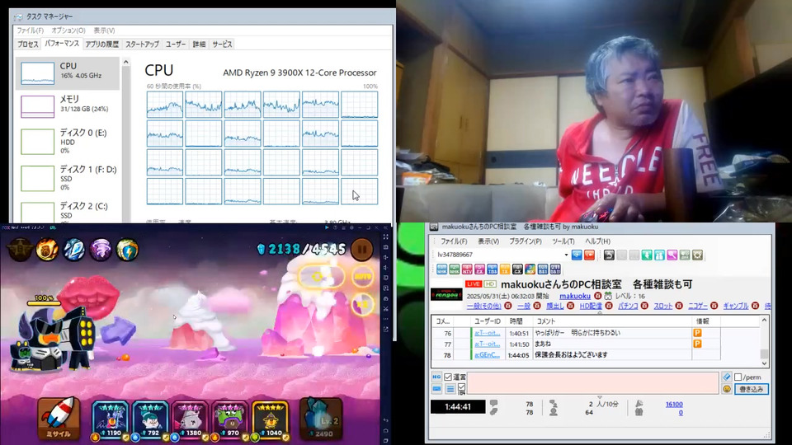The image size is (792, 445).
Task: Summon the unit card costing 1040
Action: click(x=271, y=419)
